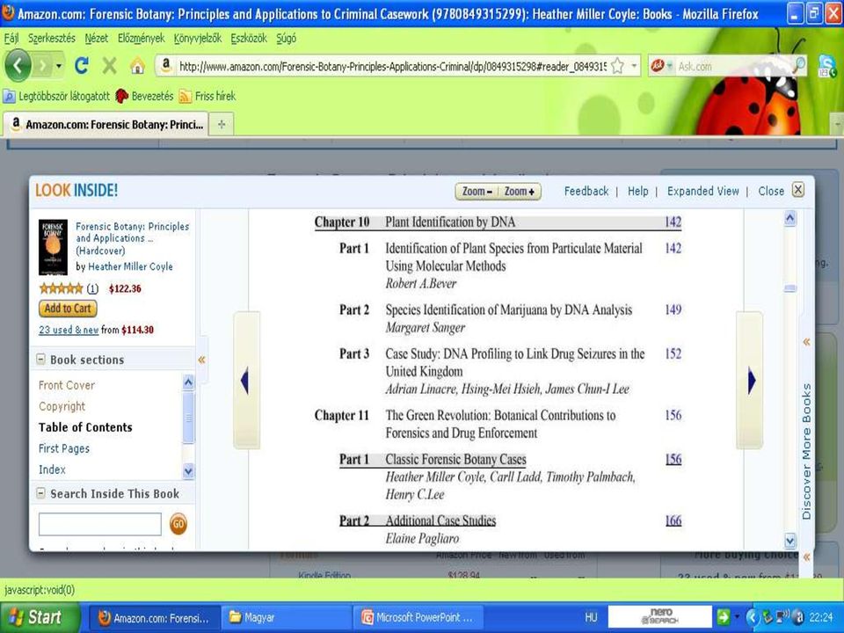The width and height of the screenshot is (844, 633).
Task: Open the (1) customer review link
Action: (92, 289)
